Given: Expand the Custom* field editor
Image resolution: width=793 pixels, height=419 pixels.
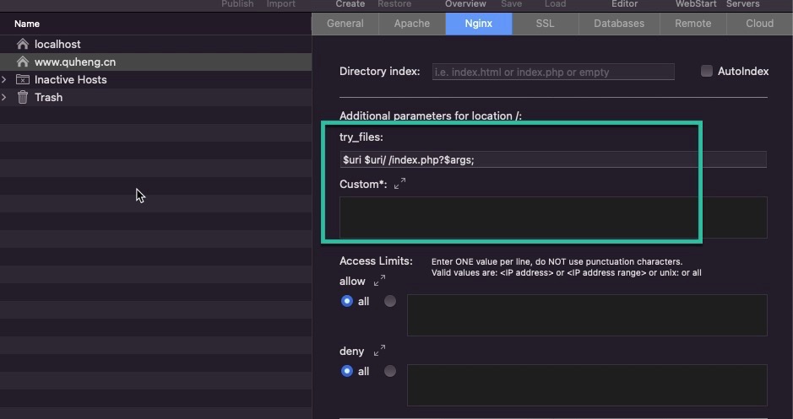Looking at the screenshot, I should pyautogui.click(x=399, y=184).
